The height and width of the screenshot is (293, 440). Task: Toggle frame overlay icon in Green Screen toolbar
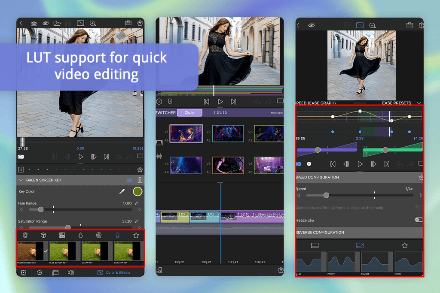[80, 23]
